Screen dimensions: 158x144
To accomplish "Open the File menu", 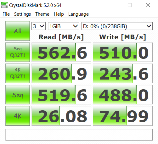I will pyautogui.click(x=6, y=14).
